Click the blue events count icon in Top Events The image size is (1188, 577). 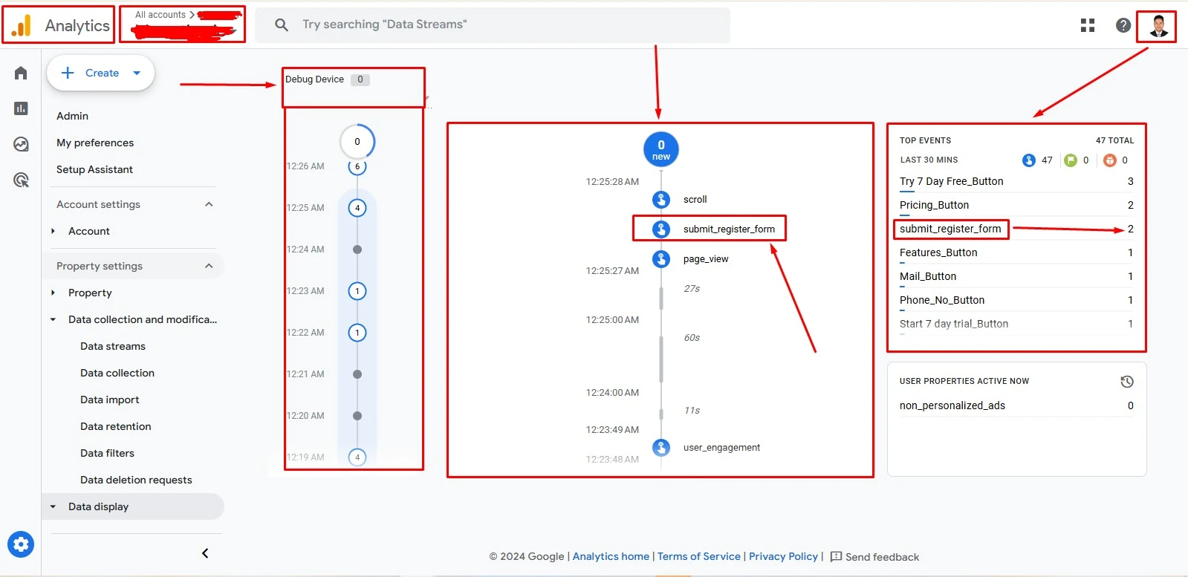[x=1029, y=160]
